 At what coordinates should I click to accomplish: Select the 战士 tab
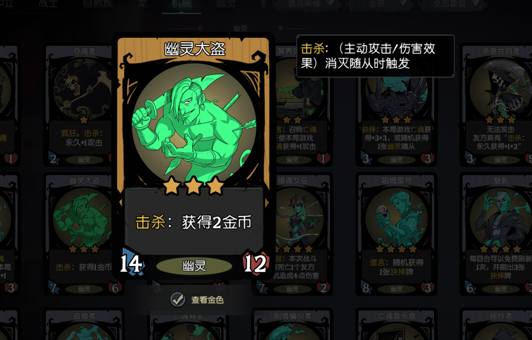pyautogui.click(x=48, y=4)
